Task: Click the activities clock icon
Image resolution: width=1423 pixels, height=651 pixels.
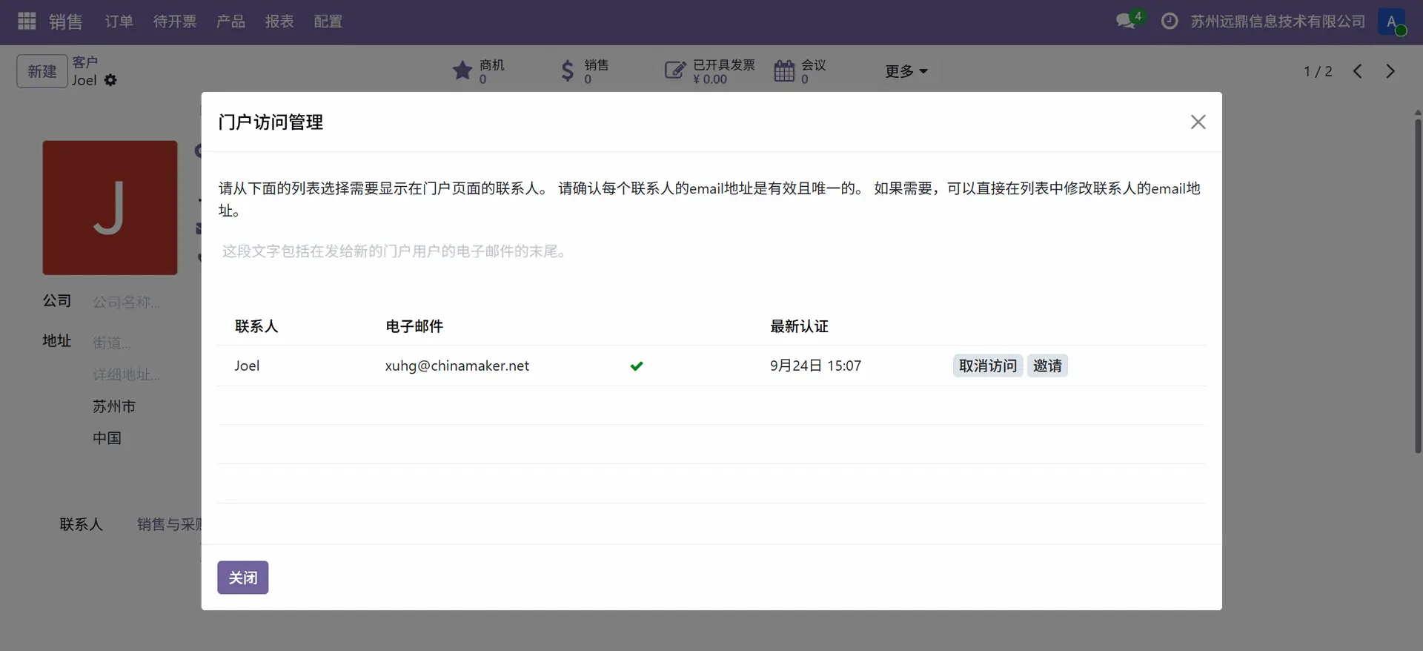Action: tap(1170, 22)
